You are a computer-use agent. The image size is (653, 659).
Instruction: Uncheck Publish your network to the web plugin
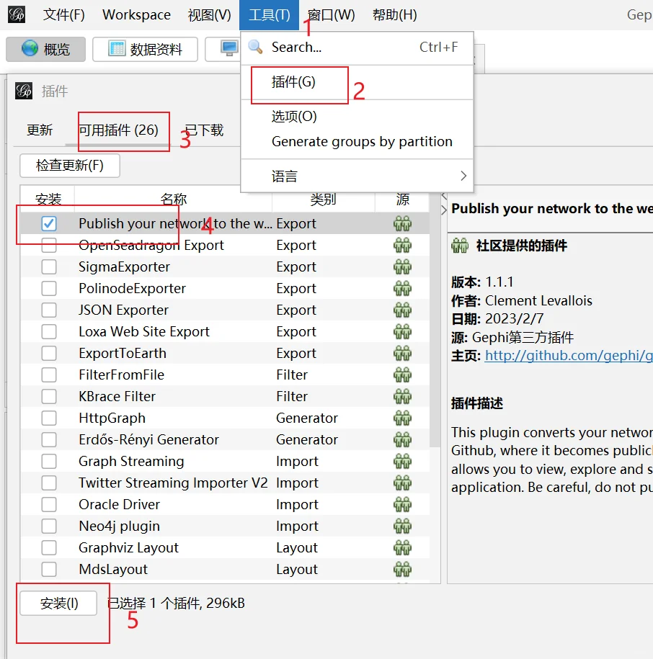(49, 223)
